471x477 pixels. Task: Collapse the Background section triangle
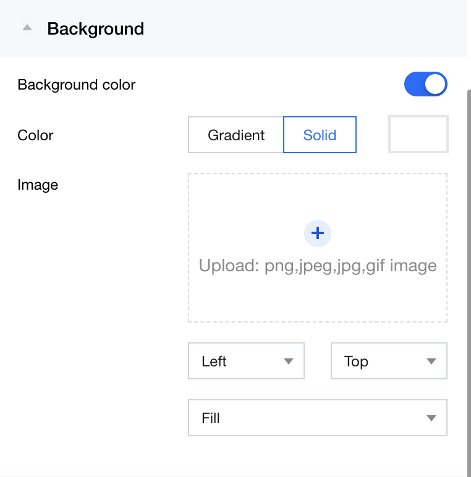coord(27,28)
